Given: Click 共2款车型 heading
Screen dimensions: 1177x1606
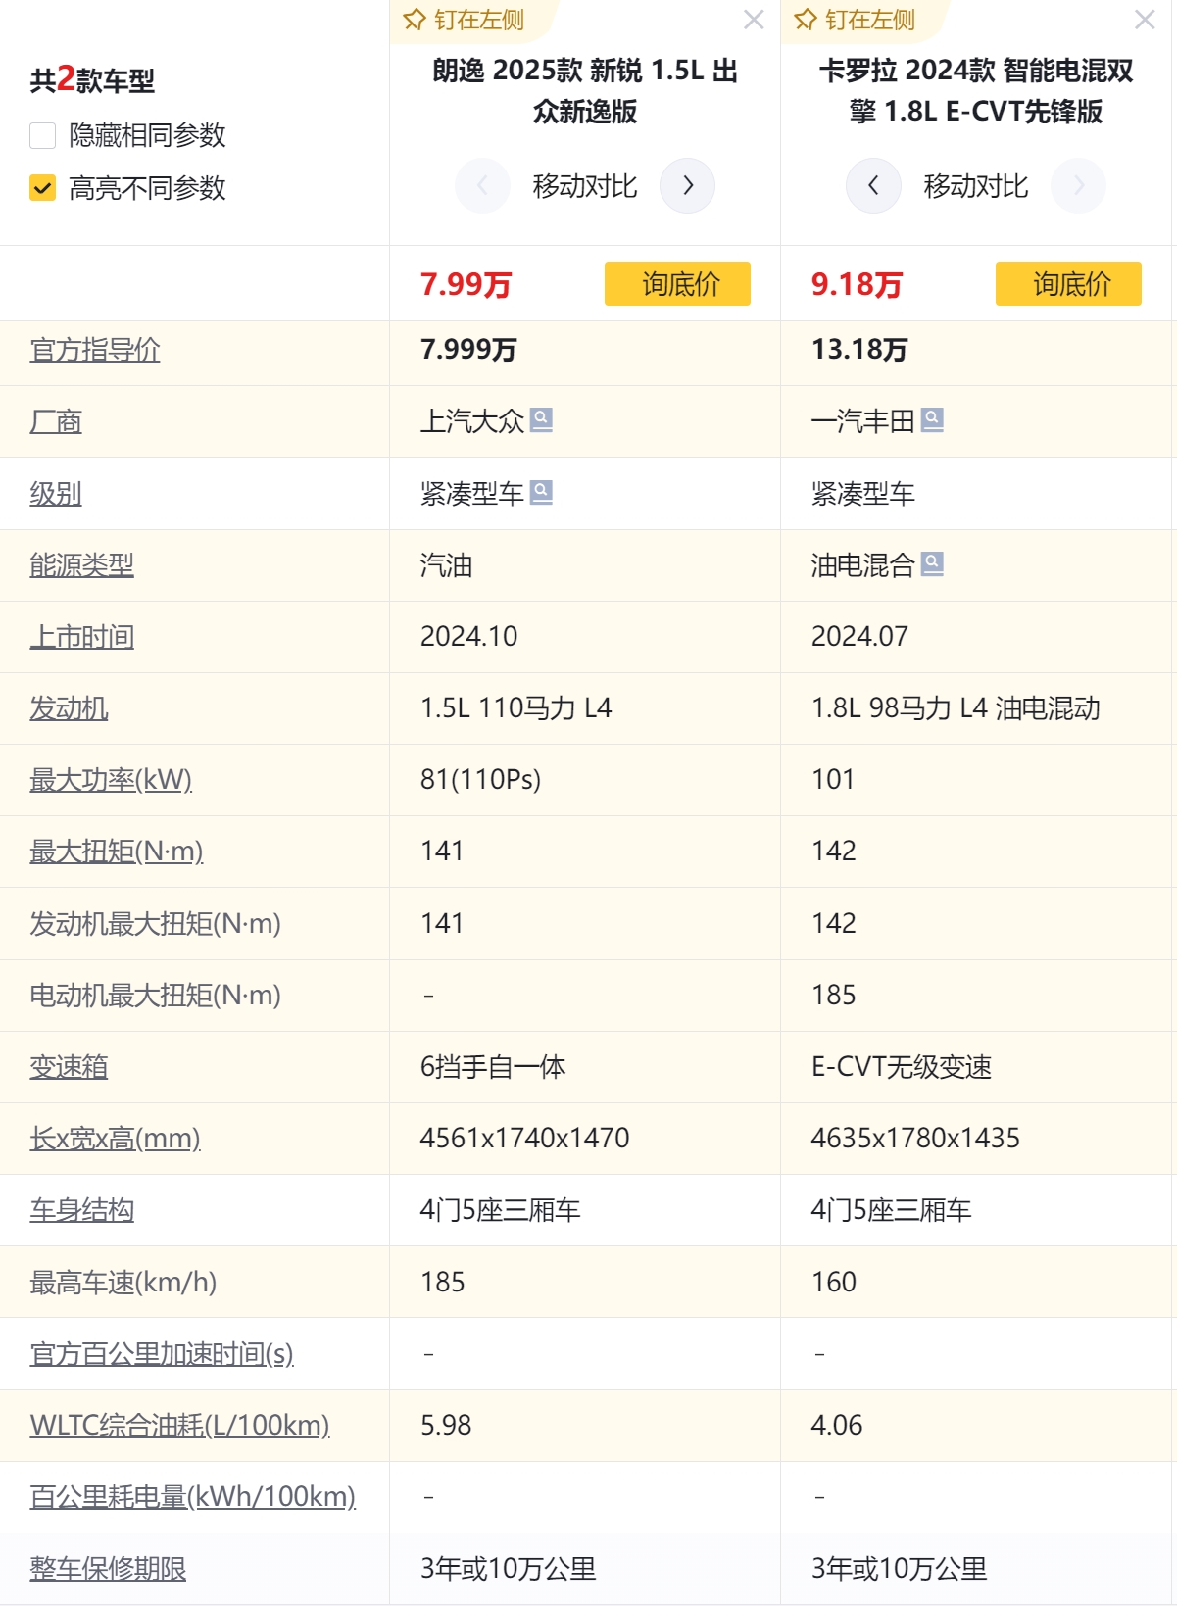Looking at the screenshot, I should click(x=92, y=79).
